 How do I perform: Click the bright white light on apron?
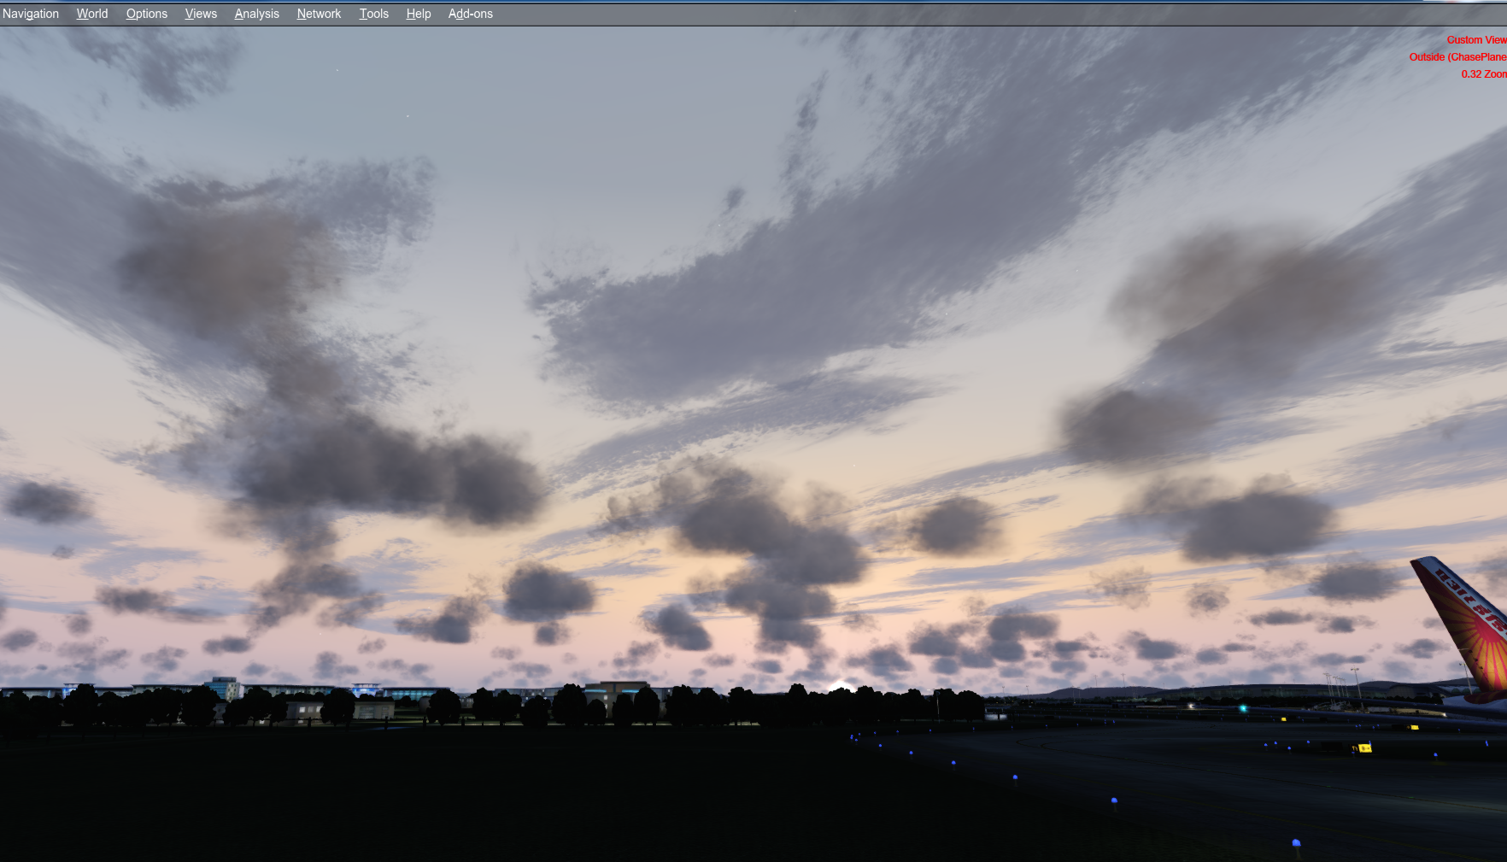(x=1192, y=706)
